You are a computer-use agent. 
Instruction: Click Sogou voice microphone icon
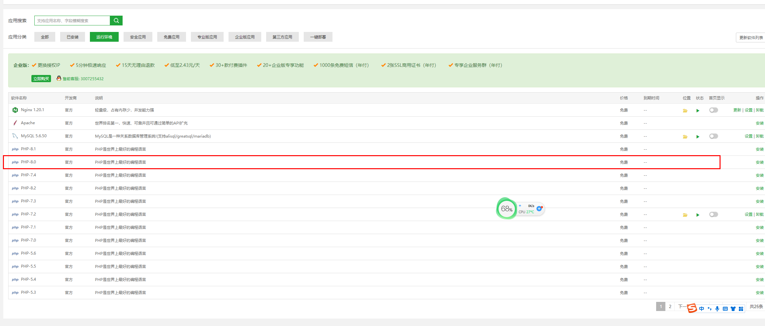[x=717, y=309]
